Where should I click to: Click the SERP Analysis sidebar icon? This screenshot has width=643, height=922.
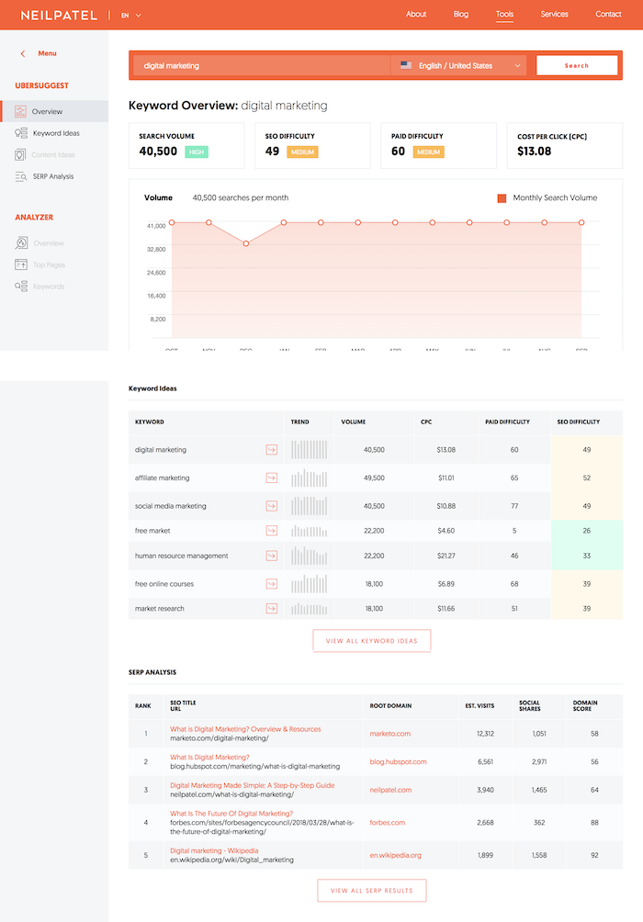point(20,176)
